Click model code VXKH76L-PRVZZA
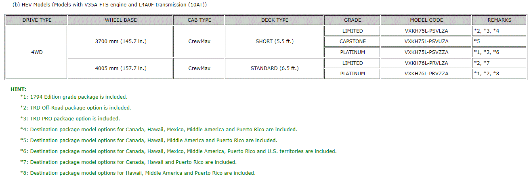531x180 pixels. [x=426, y=74]
